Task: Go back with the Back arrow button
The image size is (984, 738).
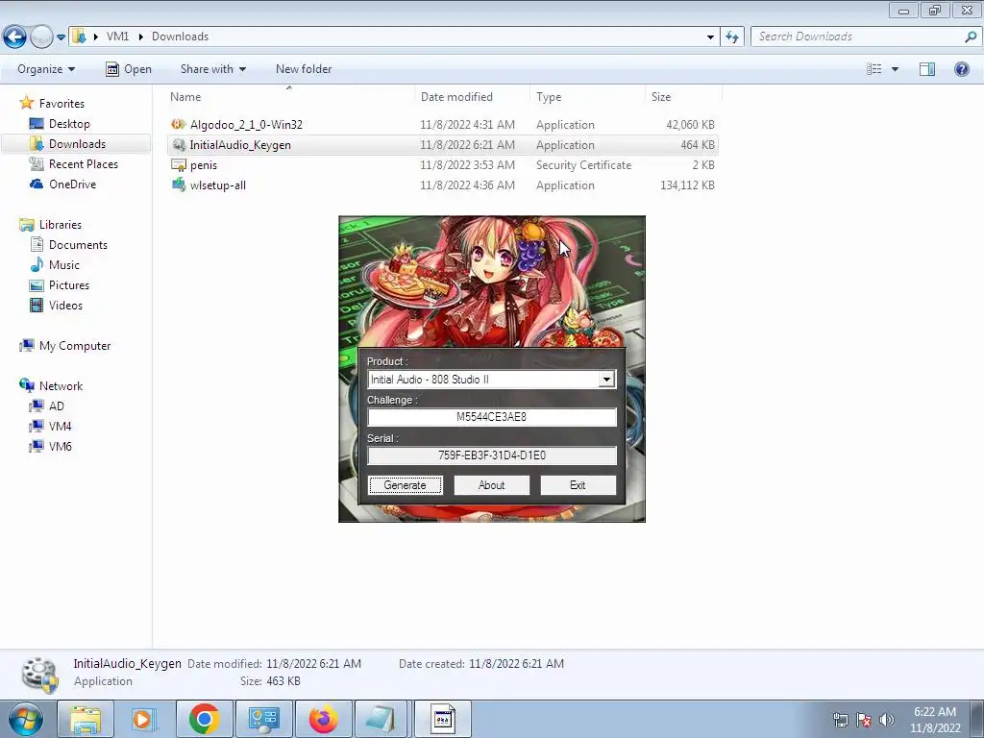Action: pos(15,37)
